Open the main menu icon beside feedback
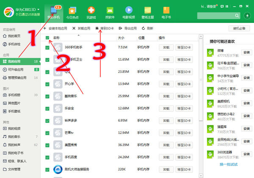Screen dimensions: 254x178 [x=227, y=6]
